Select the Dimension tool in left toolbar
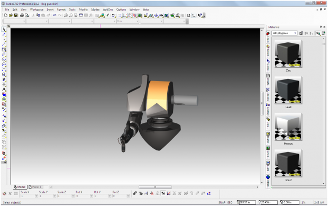The height and width of the screenshot is (206, 328). (4, 85)
